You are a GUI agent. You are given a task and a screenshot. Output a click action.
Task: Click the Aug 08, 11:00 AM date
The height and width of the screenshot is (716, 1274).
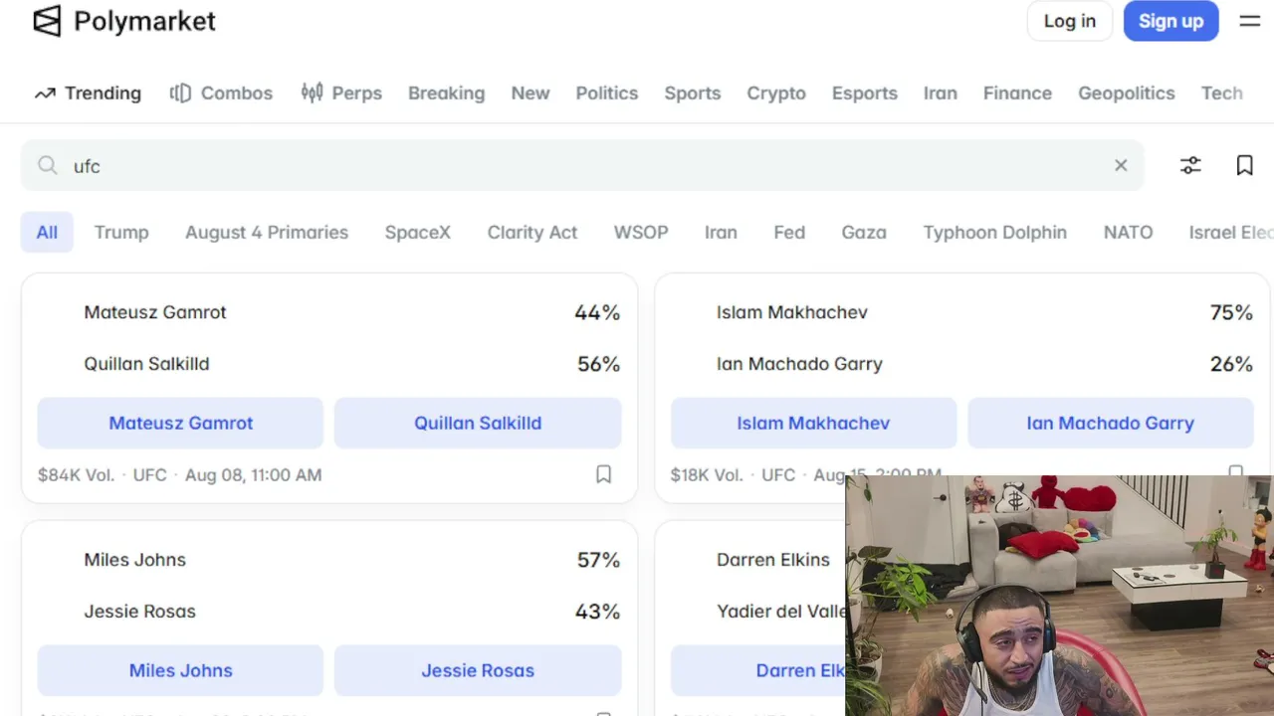[x=253, y=475]
